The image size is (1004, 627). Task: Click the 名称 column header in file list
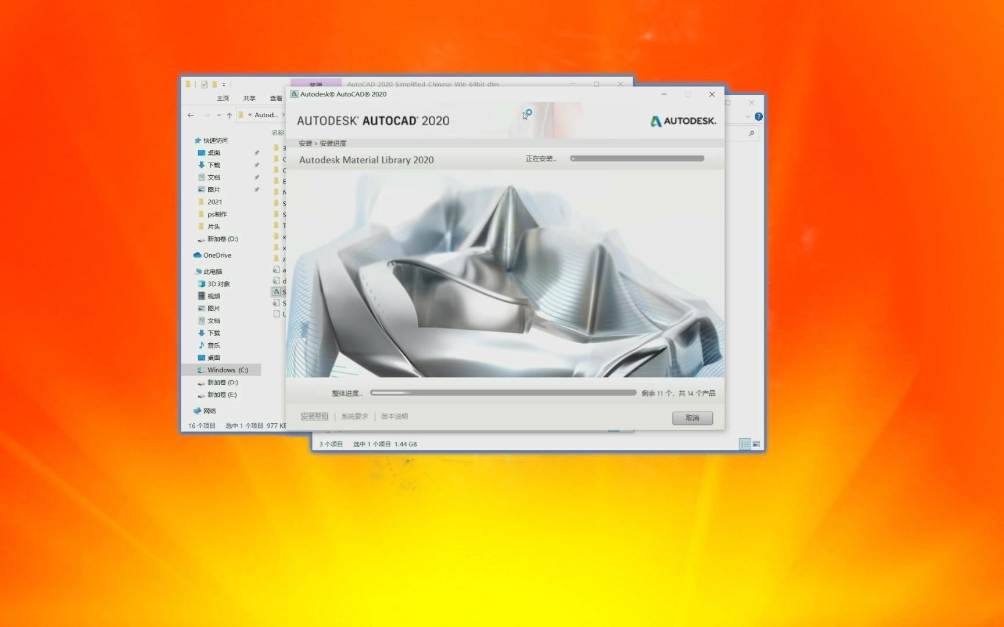(x=278, y=133)
